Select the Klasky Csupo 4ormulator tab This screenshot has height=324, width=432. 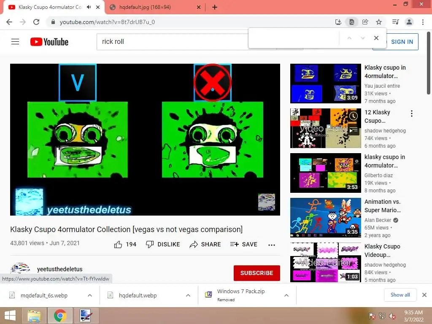point(50,7)
